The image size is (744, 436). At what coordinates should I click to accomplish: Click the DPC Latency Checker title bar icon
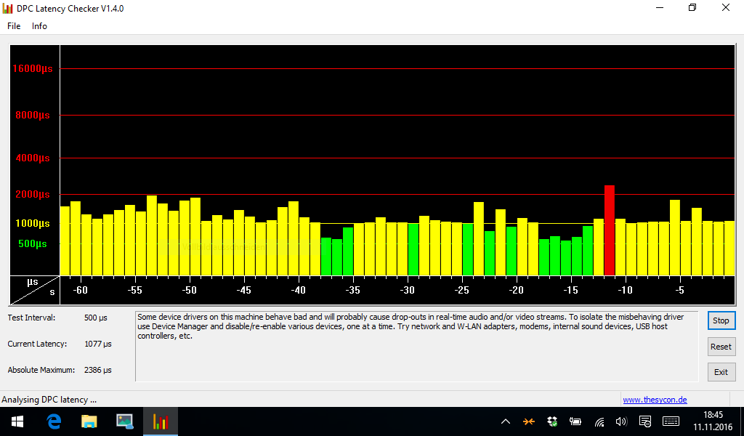pos(7,9)
